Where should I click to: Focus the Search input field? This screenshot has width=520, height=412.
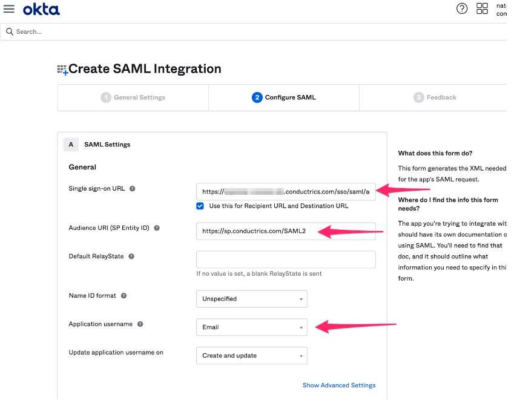pos(254,32)
